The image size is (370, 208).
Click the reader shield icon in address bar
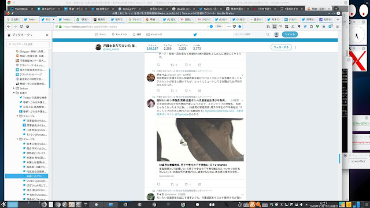234,27
